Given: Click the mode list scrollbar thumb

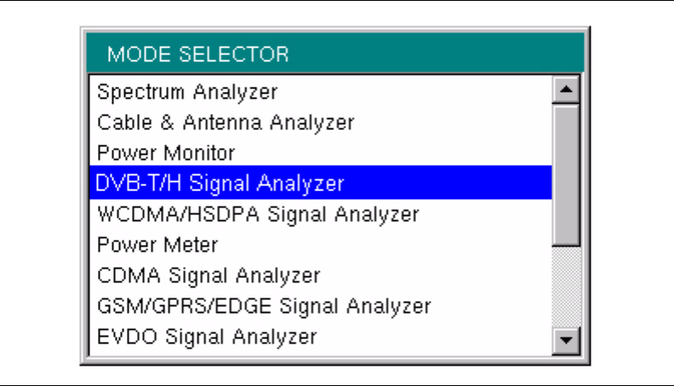Looking at the screenshot, I should [x=566, y=170].
